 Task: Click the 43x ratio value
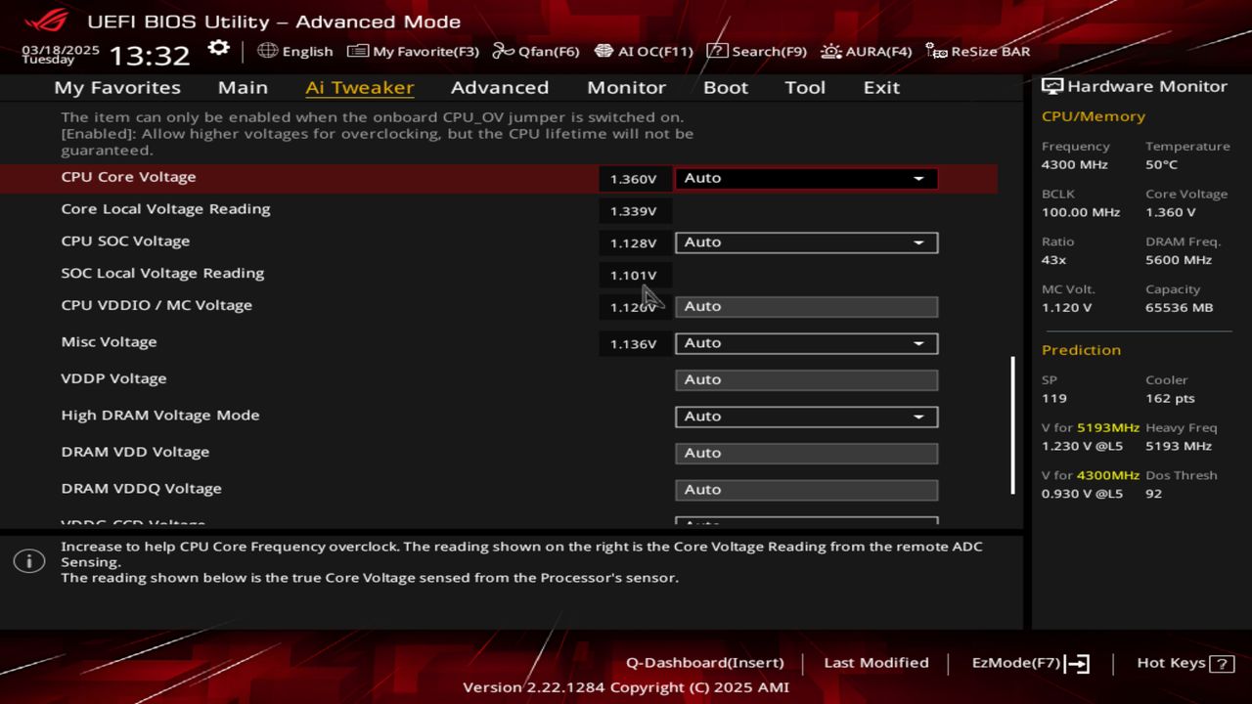pyautogui.click(x=1053, y=260)
